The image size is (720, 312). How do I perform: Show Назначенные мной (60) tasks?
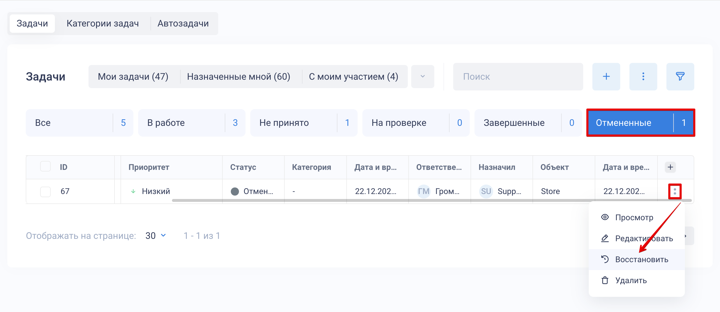point(238,77)
